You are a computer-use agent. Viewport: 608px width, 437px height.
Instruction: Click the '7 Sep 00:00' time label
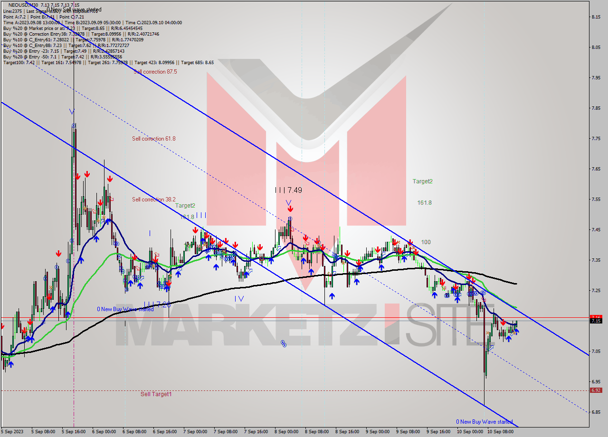[195, 432]
